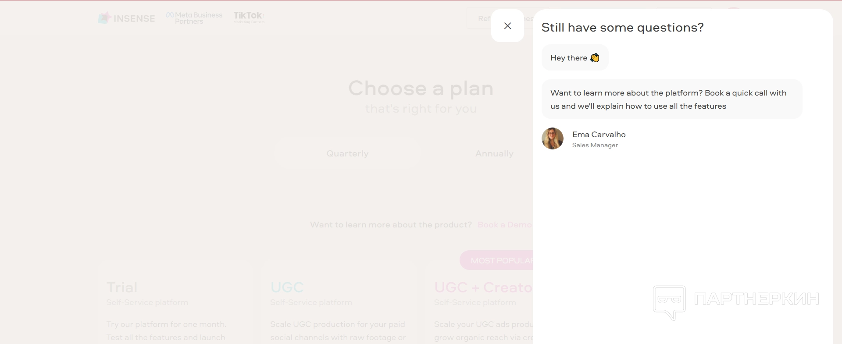Switch to Annually billing

[x=494, y=154]
